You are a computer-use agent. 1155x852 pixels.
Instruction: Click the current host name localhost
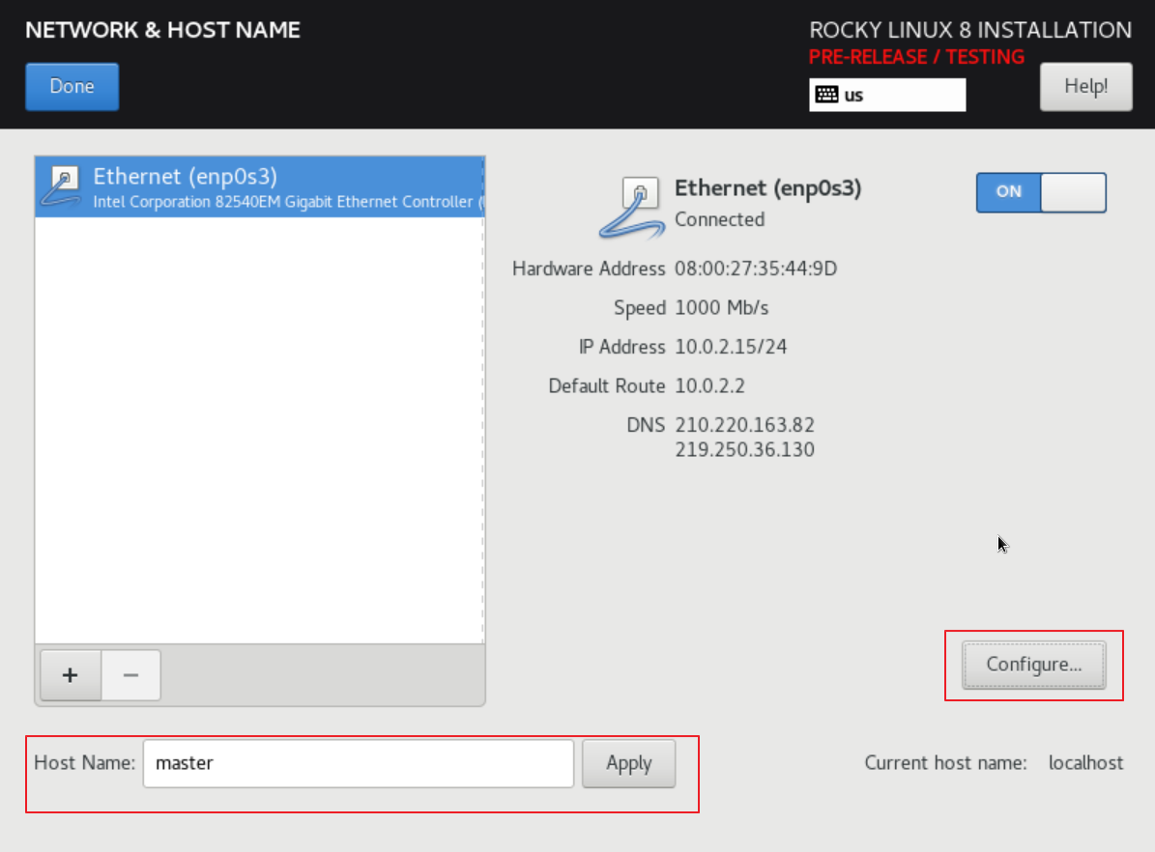coord(1085,763)
